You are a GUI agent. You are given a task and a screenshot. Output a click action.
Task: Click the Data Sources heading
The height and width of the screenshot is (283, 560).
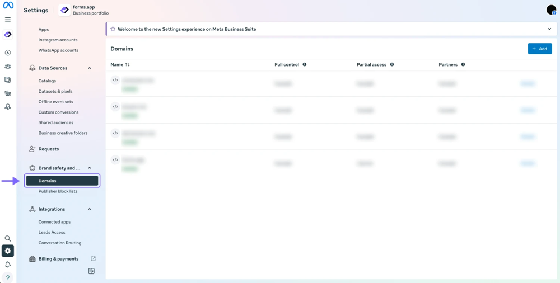coord(53,68)
